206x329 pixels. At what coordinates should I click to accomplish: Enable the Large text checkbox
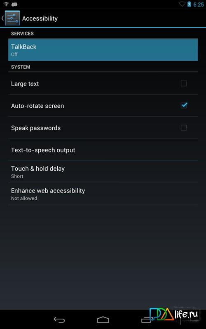tap(184, 83)
